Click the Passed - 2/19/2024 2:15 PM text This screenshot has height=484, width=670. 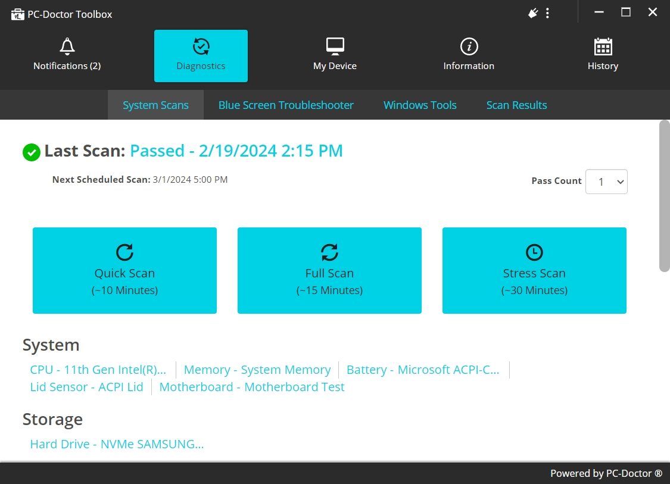[236, 151]
